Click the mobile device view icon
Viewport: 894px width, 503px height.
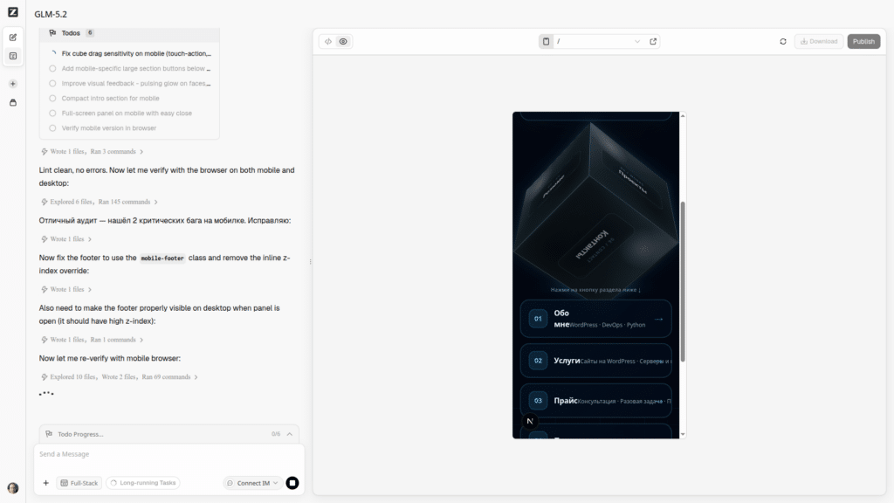pyautogui.click(x=546, y=42)
